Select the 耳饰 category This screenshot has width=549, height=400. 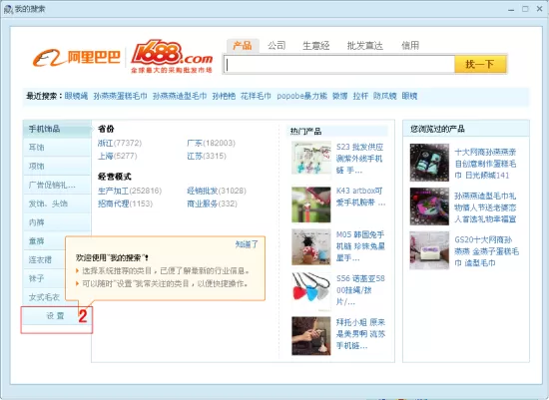point(57,148)
